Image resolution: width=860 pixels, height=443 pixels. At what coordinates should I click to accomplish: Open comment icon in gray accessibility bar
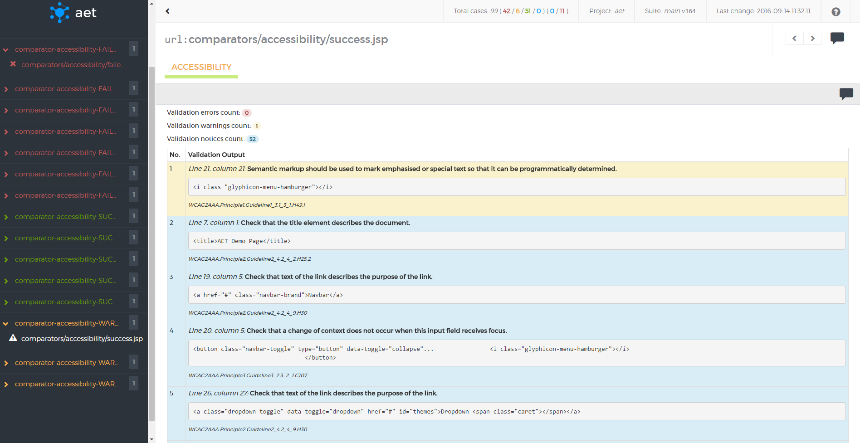[x=846, y=94]
